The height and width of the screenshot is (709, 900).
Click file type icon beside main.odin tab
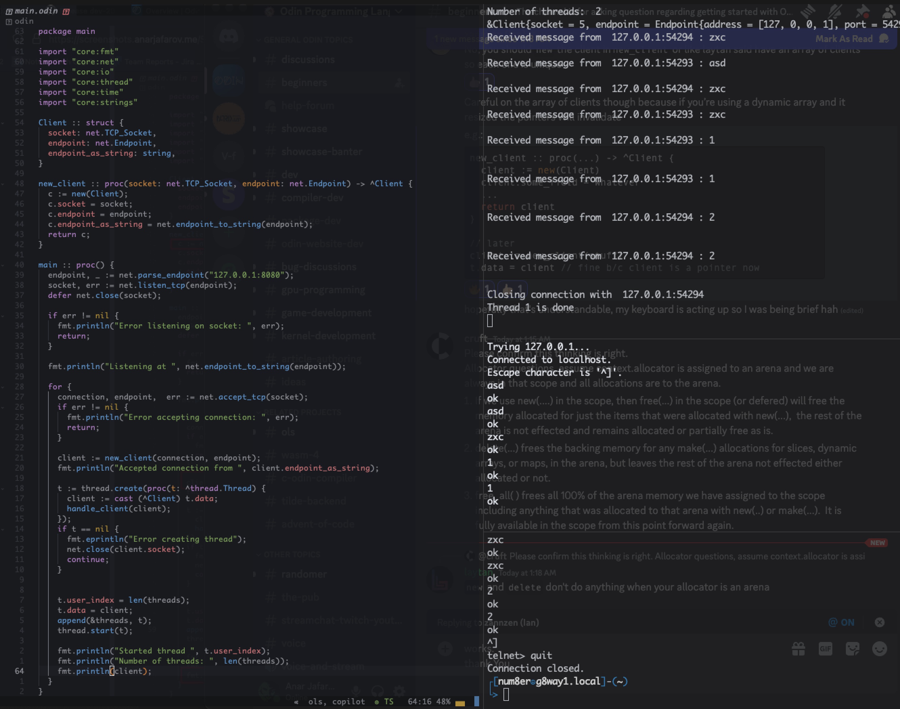[x=9, y=11]
